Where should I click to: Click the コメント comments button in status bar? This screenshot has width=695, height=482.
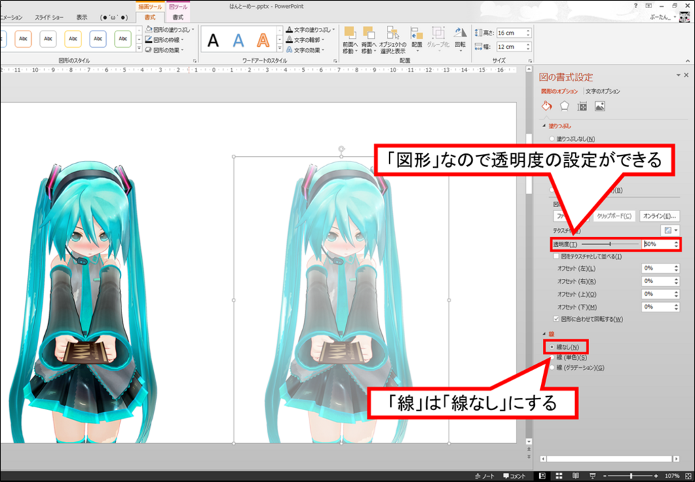514,476
